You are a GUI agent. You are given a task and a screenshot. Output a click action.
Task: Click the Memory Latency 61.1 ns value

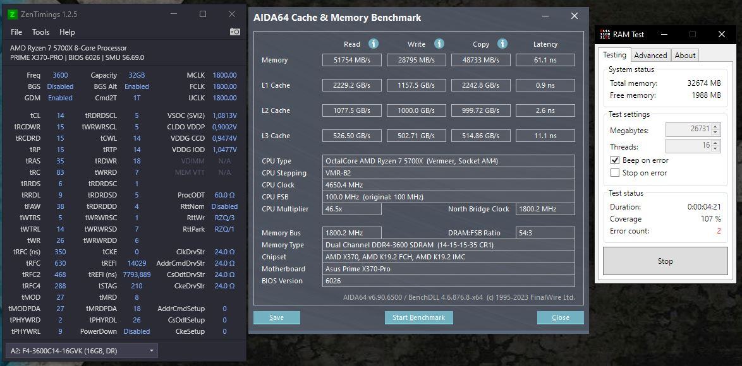point(545,60)
